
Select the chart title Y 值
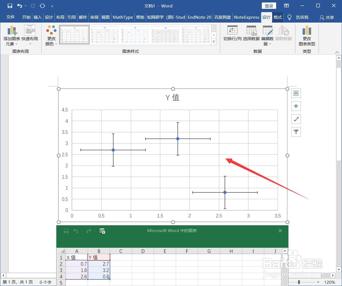(x=173, y=97)
